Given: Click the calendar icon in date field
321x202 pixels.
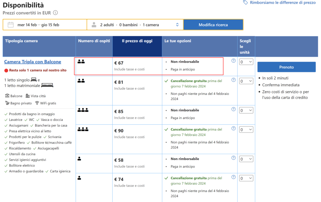Looking at the screenshot, I should click(11, 25).
